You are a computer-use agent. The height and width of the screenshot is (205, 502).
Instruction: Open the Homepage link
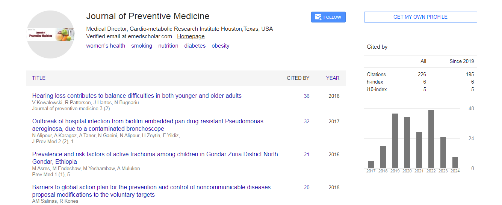(x=191, y=36)
